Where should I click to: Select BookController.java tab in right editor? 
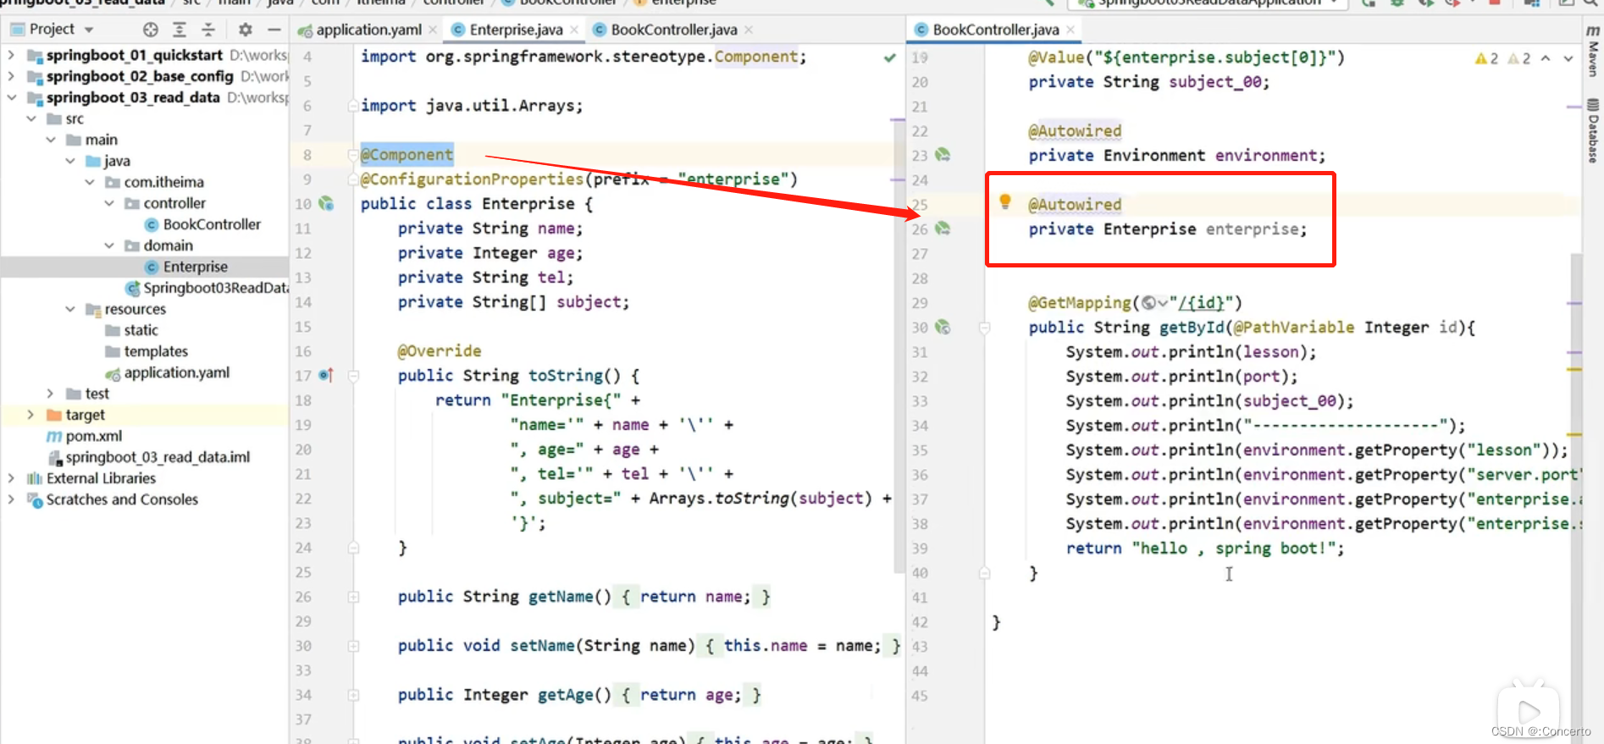click(x=995, y=30)
